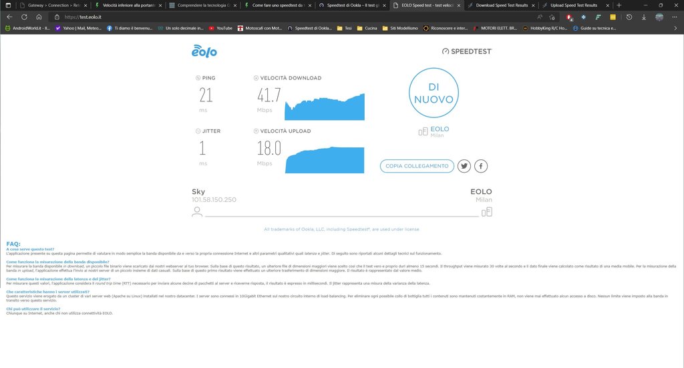Click the SPEEDTEST logo text
Screen dimensions: 684x368
467,51
